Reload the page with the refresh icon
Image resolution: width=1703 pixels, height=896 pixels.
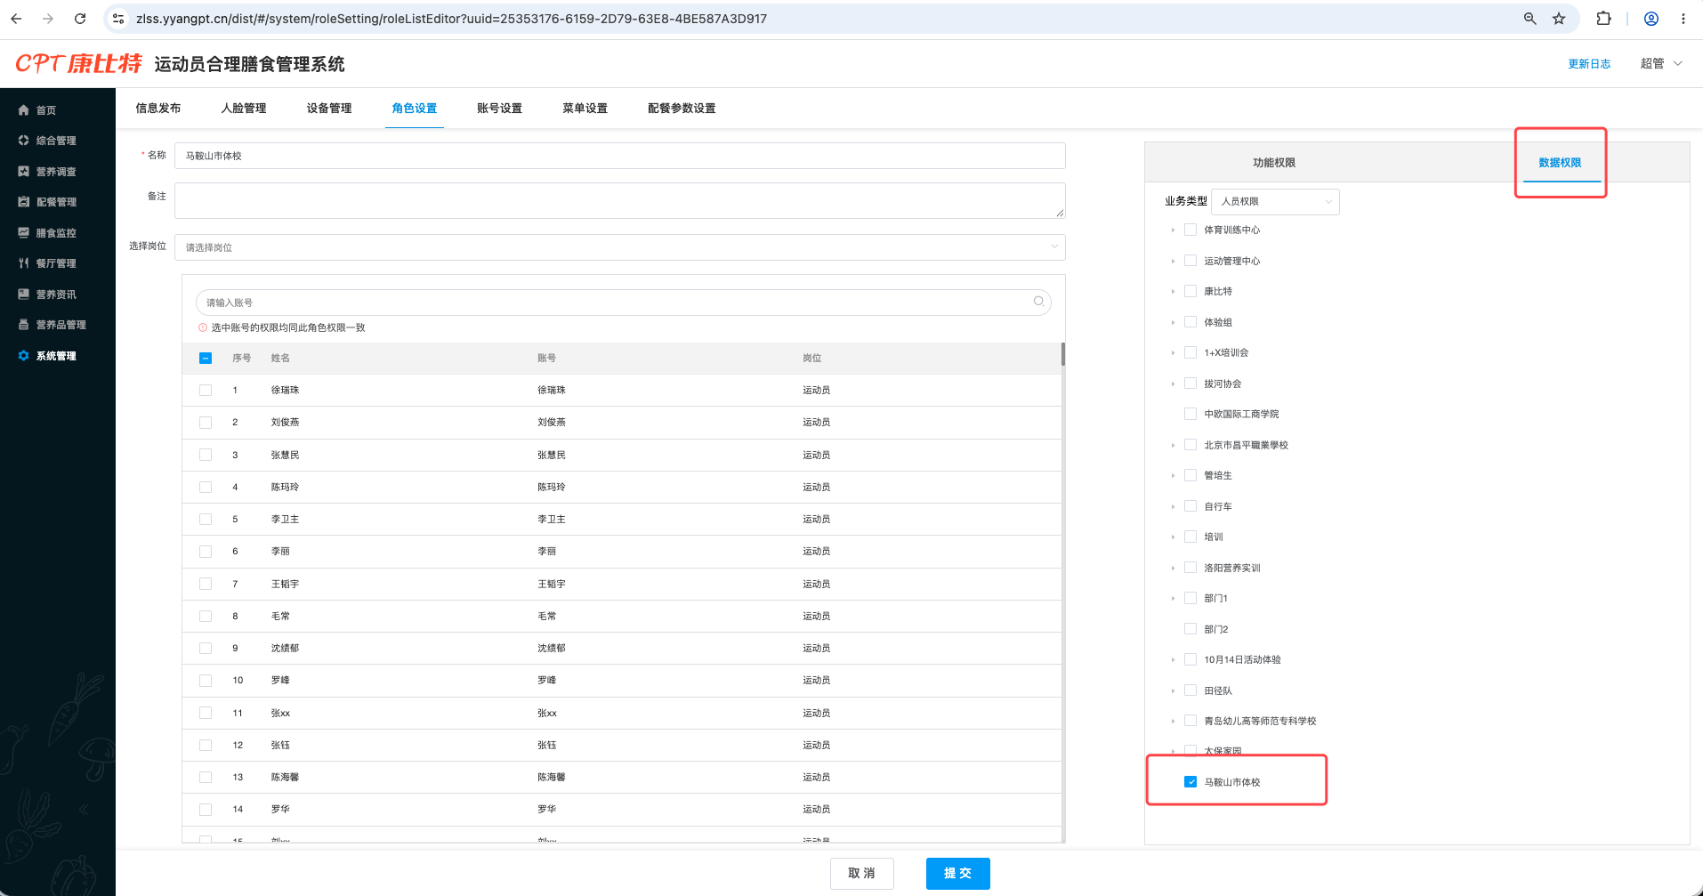coord(80,19)
